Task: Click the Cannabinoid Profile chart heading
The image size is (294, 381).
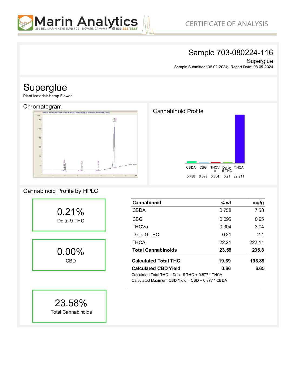Action: [178, 111]
